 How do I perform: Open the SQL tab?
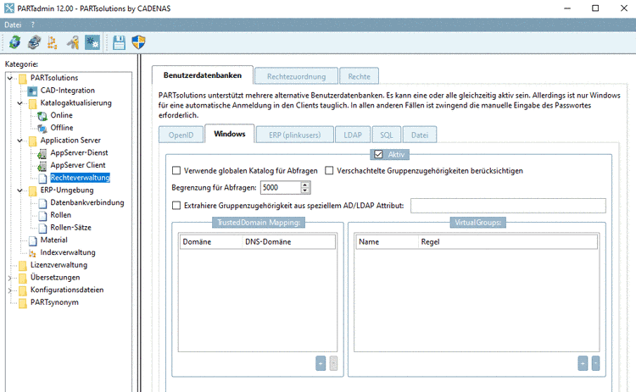coord(386,135)
